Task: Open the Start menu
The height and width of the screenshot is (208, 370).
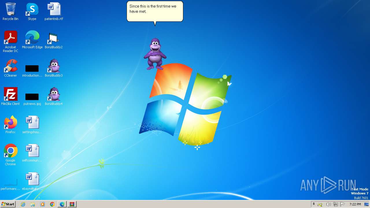Action: click(x=8, y=204)
